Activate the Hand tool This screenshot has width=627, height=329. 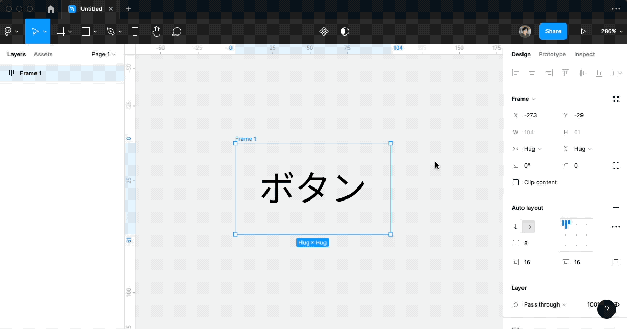click(156, 31)
